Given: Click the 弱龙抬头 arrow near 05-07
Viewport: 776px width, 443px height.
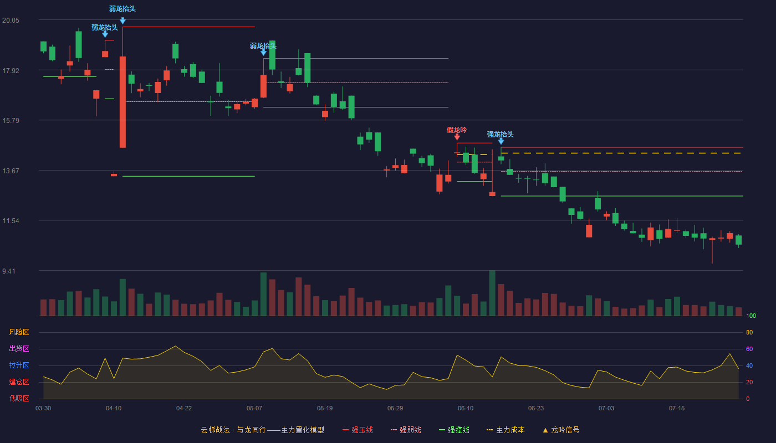Looking at the screenshot, I should [x=263, y=52].
